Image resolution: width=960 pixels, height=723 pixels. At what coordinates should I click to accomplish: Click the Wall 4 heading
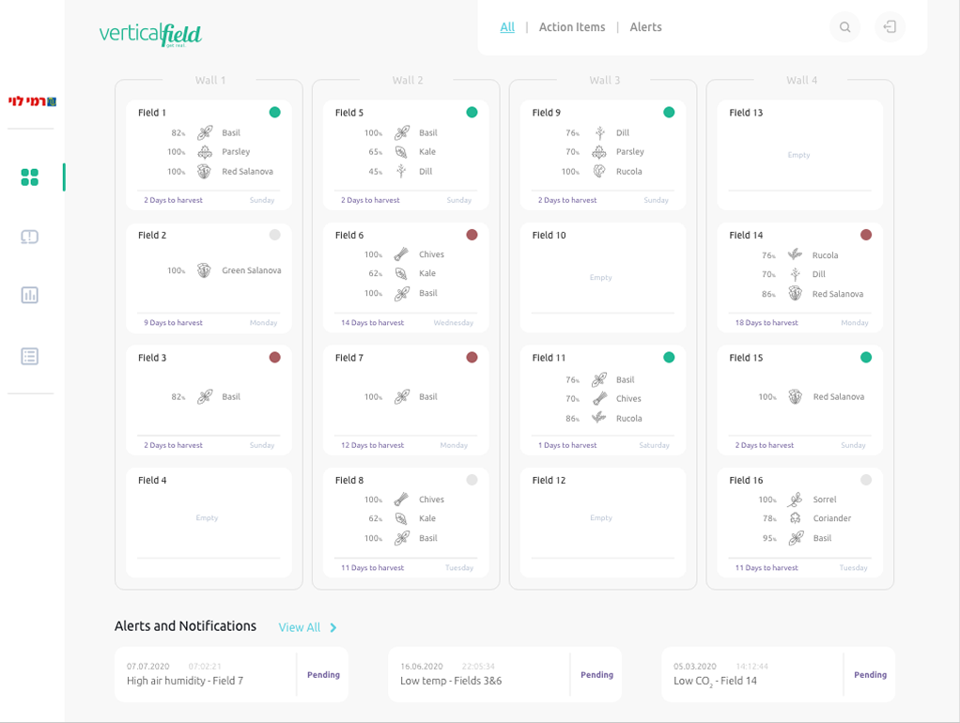(x=801, y=80)
